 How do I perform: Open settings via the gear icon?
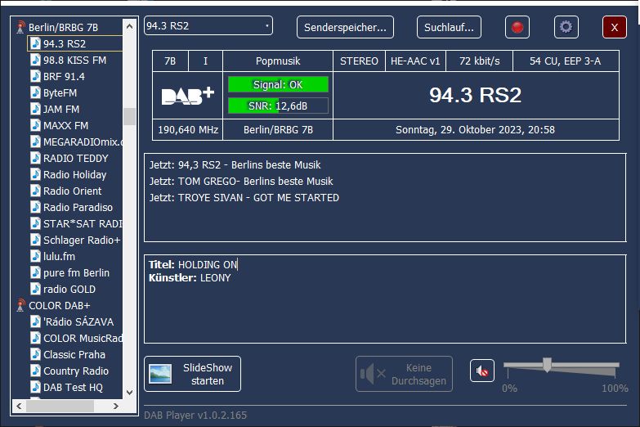pos(566,27)
